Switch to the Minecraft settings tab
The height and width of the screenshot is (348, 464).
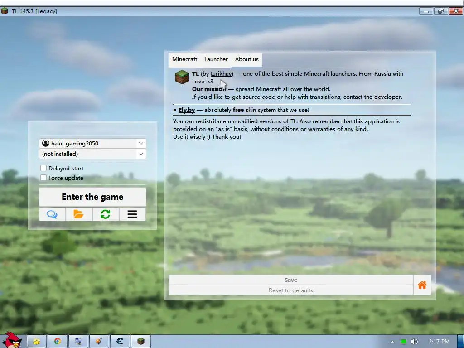coord(185,59)
